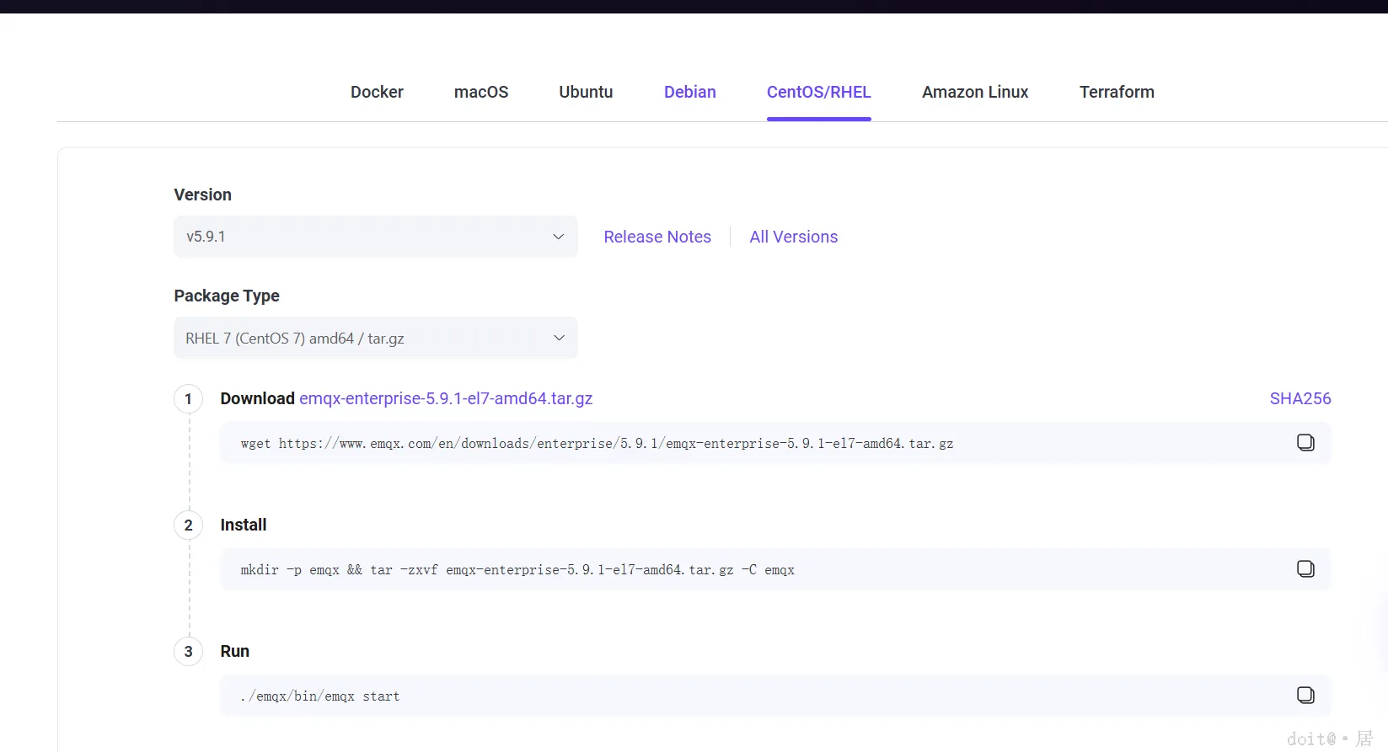The height and width of the screenshot is (752, 1388).
Task: Select the macOS tab
Action: tap(481, 92)
